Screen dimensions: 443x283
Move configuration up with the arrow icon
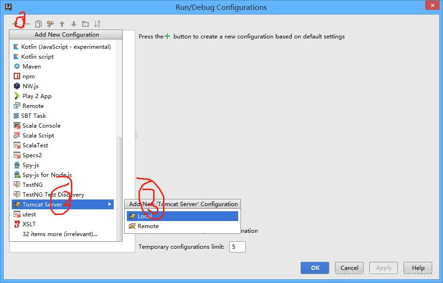coord(62,24)
